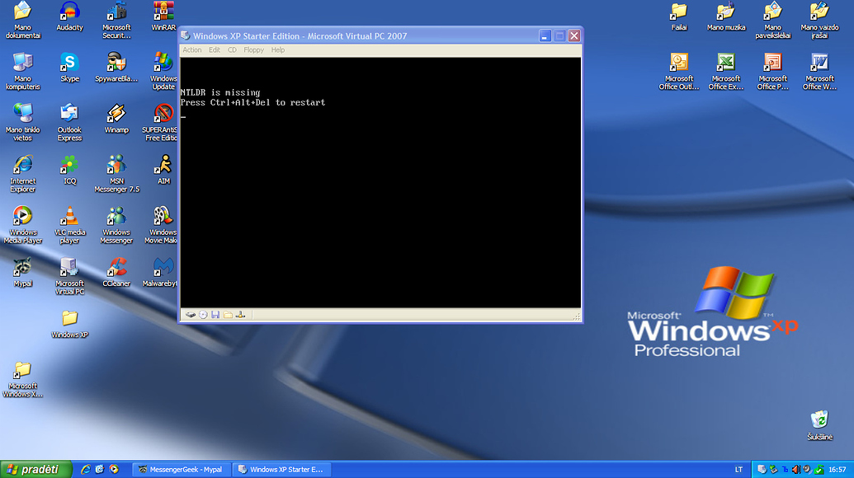
Task: Click the network adapter status icon in Virtual PC
Action: click(x=238, y=314)
